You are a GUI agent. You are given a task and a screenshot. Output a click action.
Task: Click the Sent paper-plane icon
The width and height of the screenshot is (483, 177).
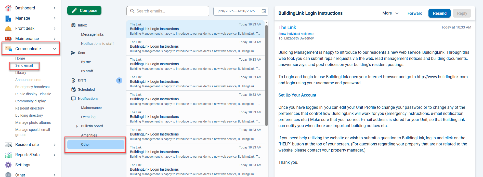pyautogui.click(x=73, y=53)
